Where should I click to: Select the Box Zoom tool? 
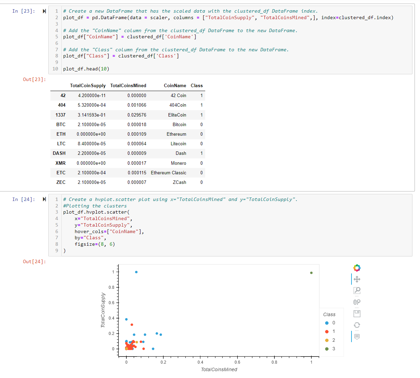(357, 291)
